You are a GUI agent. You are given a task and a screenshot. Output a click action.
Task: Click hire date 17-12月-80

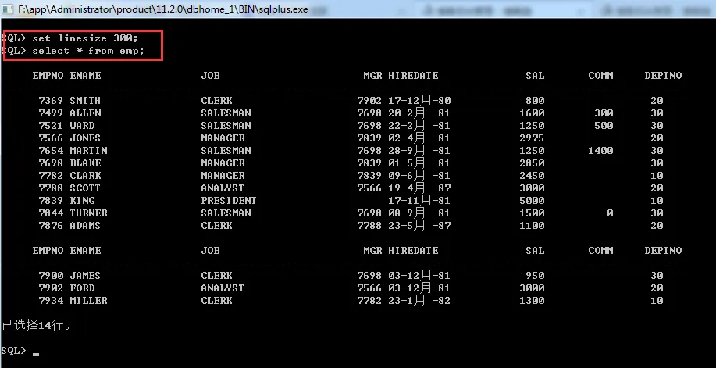[419, 101]
